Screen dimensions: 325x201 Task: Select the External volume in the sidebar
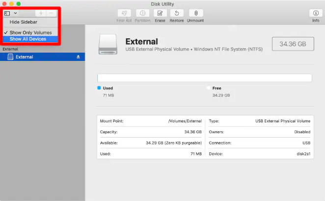pos(42,57)
